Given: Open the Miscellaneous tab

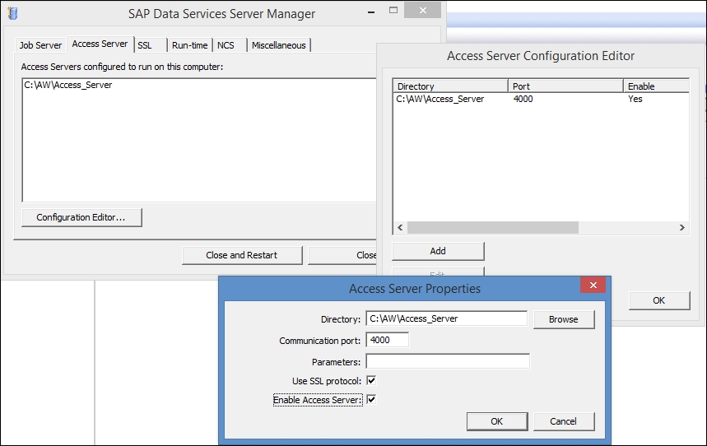Looking at the screenshot, I should 278,45.
